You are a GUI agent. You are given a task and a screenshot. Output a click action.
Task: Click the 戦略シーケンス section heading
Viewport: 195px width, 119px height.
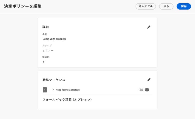click(x=54, y=80)
